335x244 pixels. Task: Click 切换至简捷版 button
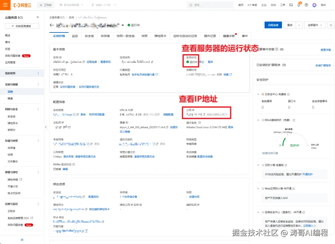[22, 26]
